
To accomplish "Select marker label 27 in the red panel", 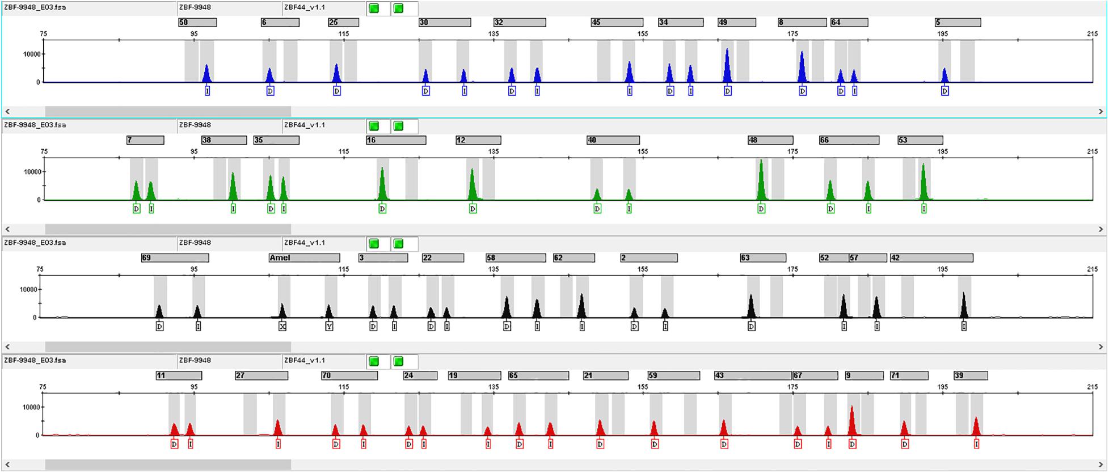I will pyautogui.click(x=262, y=375).
